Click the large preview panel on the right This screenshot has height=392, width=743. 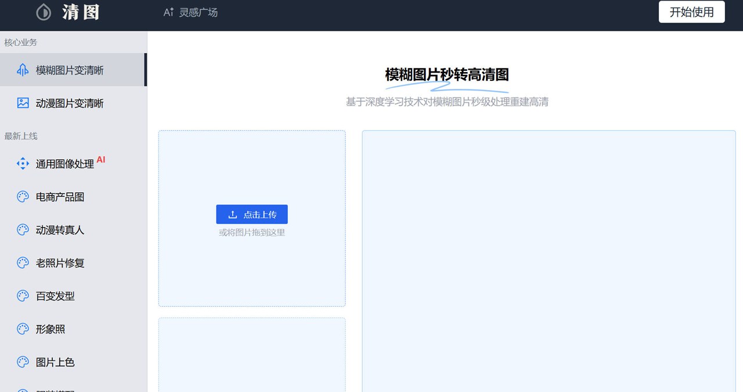[x=549, y=261]
